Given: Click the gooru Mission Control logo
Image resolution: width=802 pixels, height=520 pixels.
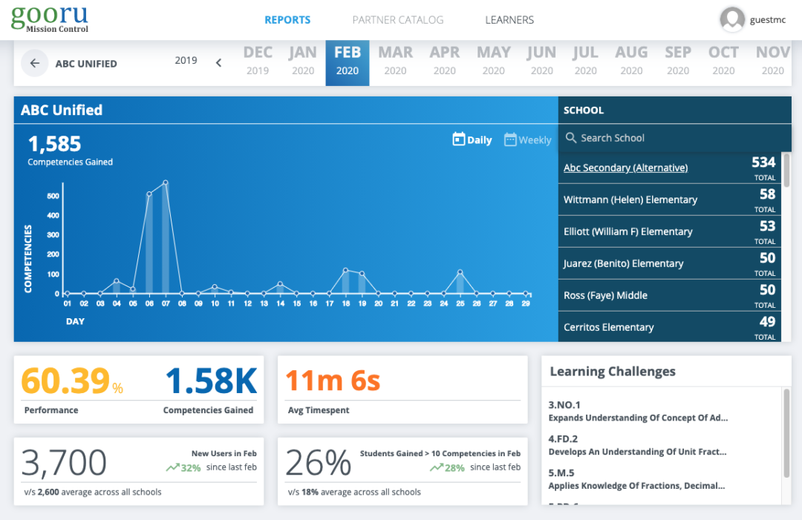Looking at the screenshot, I should [50, 19].
